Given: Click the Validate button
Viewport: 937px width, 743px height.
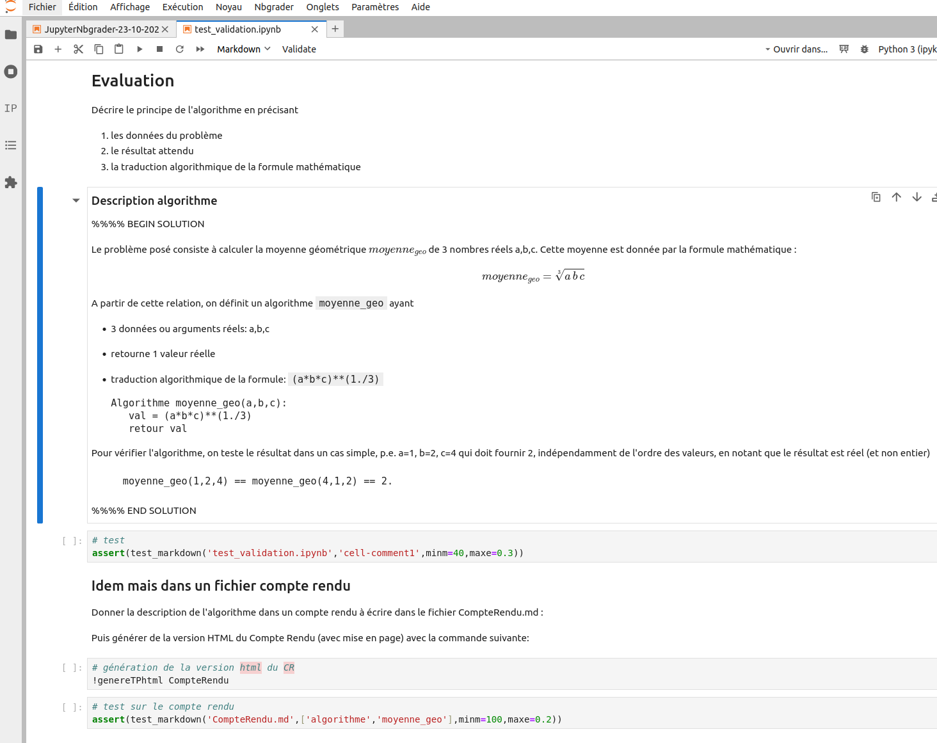Looking at the screenshot, I should click(x=299, y=49).
